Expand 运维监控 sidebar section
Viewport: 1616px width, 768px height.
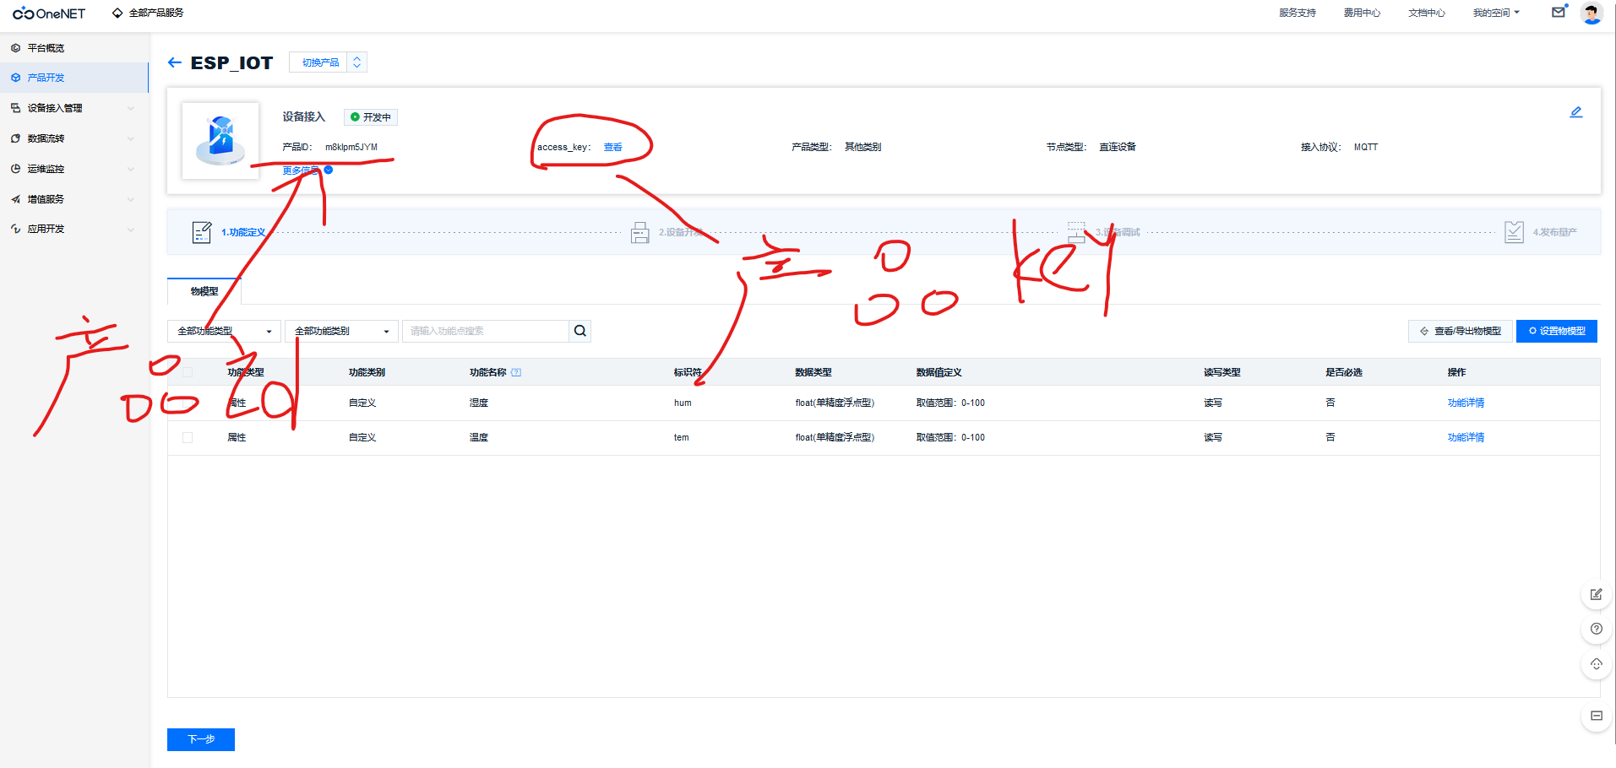point(74,169)
